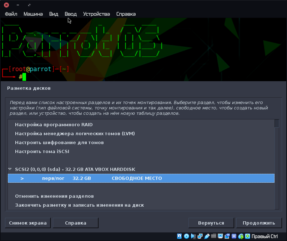Open the Ввод menu
287x241 pixels.
(x=71, y=14)
